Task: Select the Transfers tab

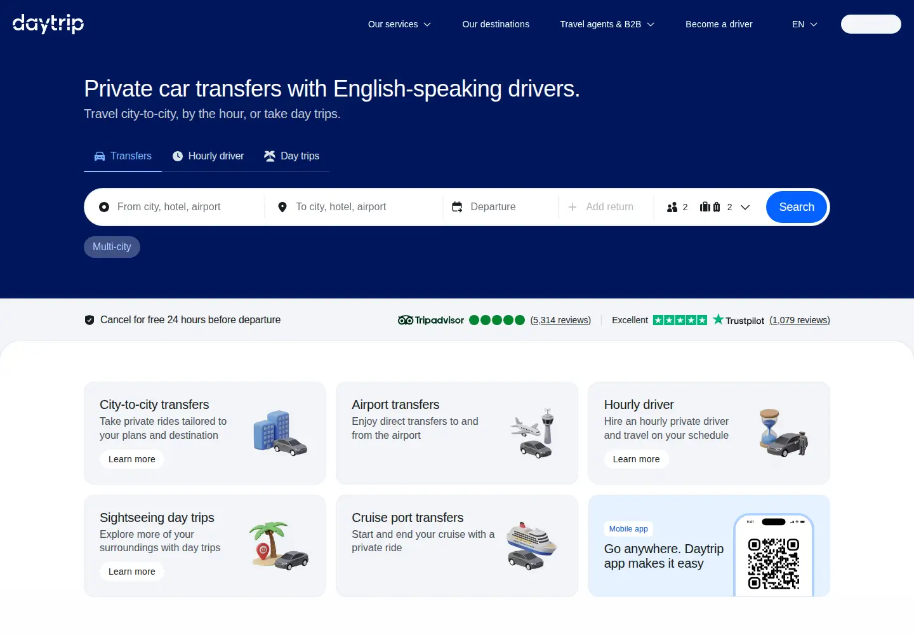Action: pyautogui.click(x=123, y=156)
